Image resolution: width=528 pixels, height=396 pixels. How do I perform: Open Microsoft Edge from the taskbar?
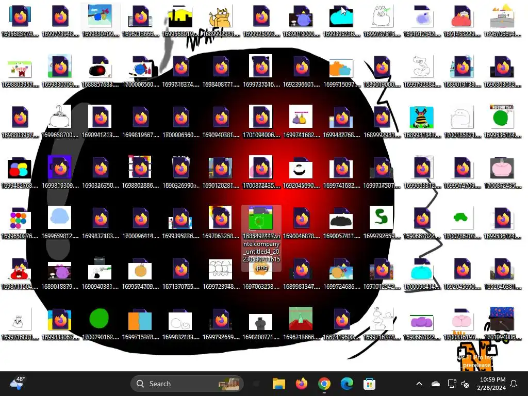(346, 384)
